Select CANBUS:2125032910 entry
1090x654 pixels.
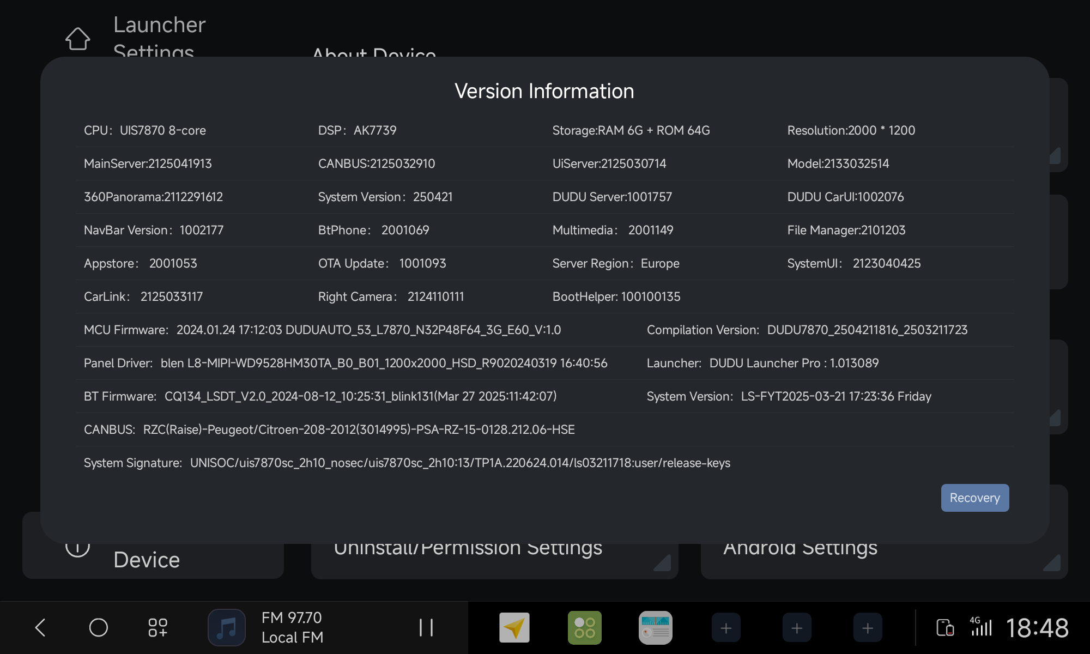tap(377, 163)
